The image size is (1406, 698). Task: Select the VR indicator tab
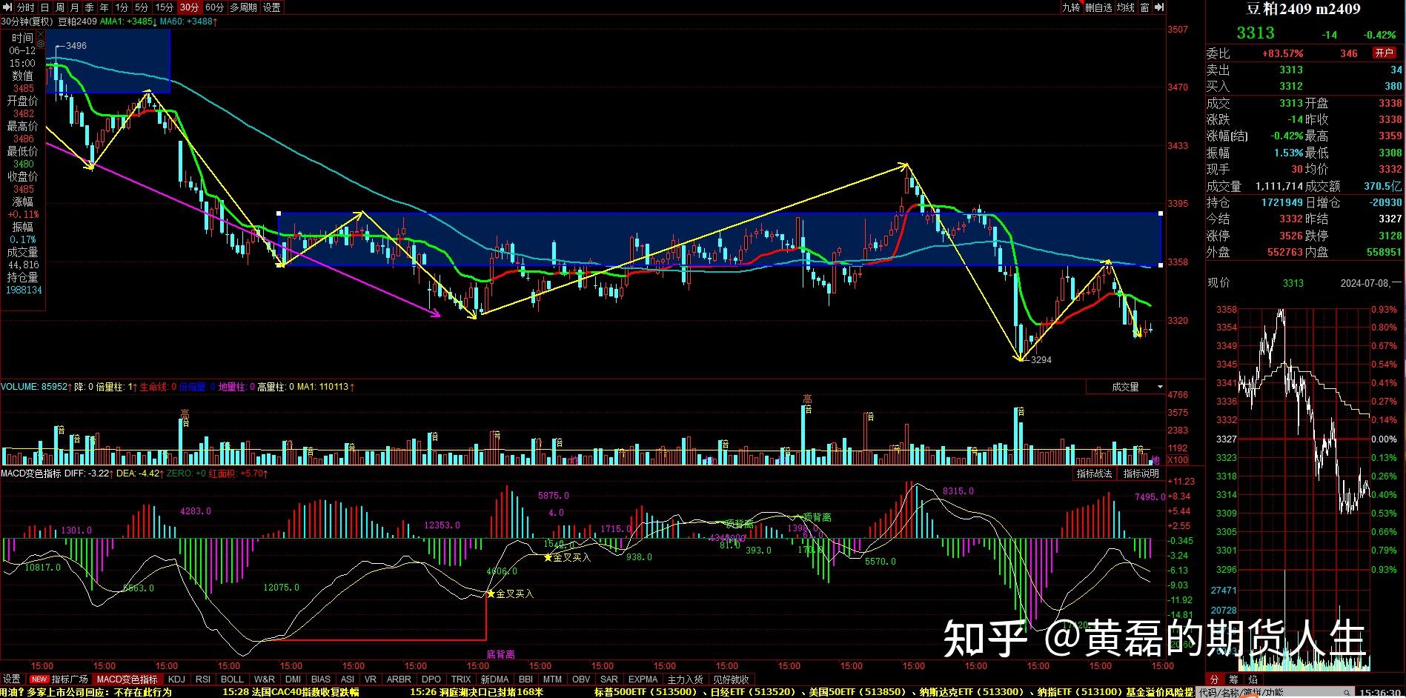[x=371, y=679]
